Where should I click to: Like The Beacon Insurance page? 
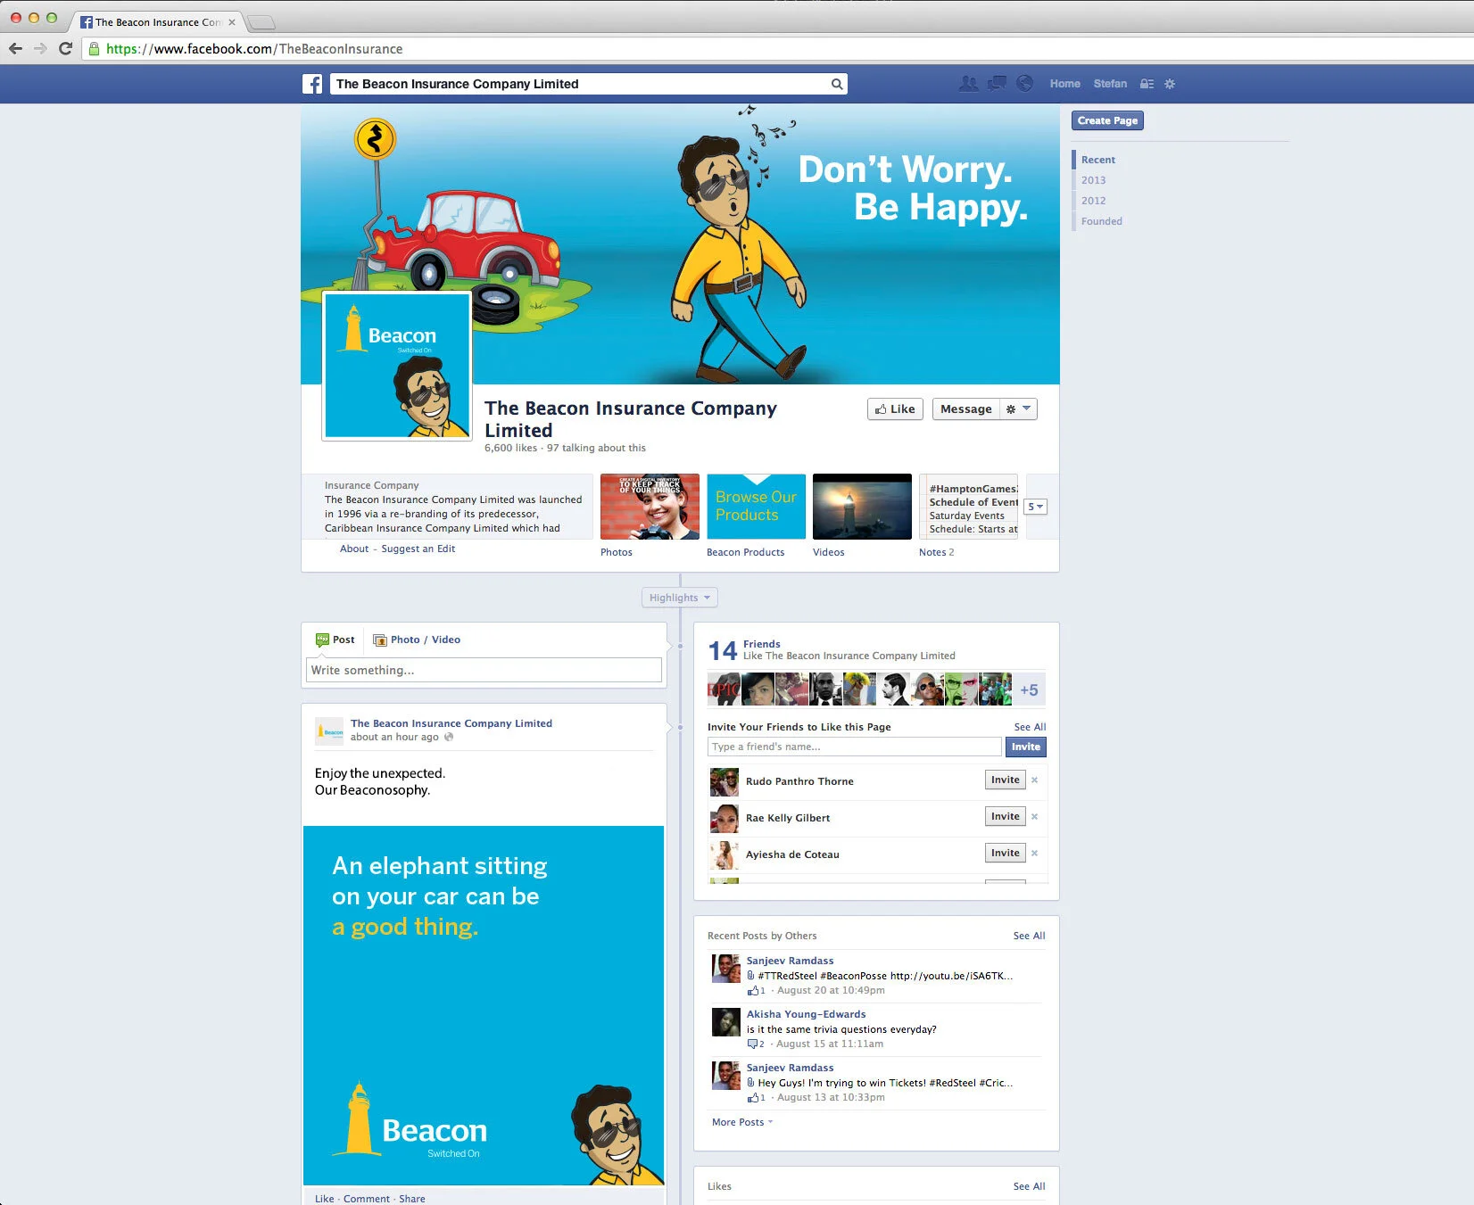894,409
